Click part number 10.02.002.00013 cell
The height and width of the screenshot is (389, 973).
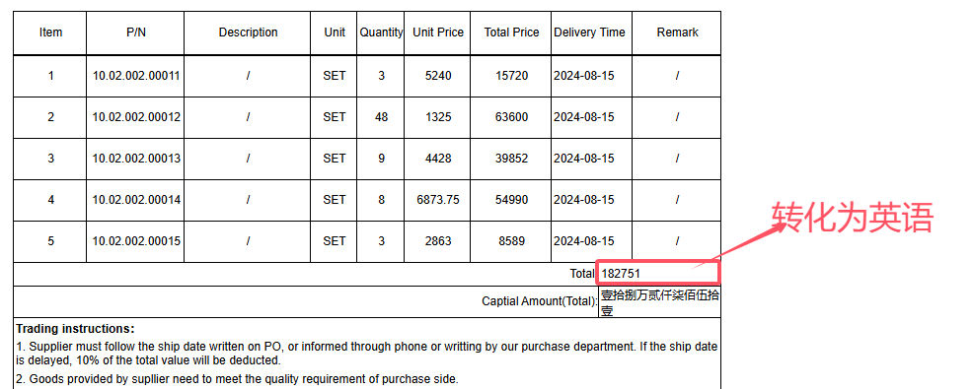135,159
